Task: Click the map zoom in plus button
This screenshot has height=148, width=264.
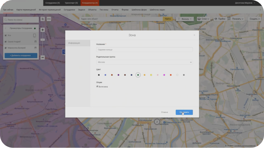Action: coord(43,30)
